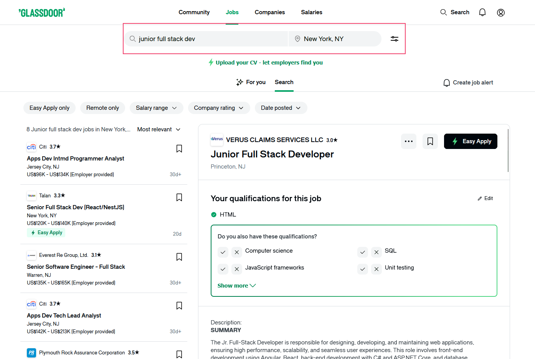
Task: Open the notifications bell in header
Action: (482, 12)
